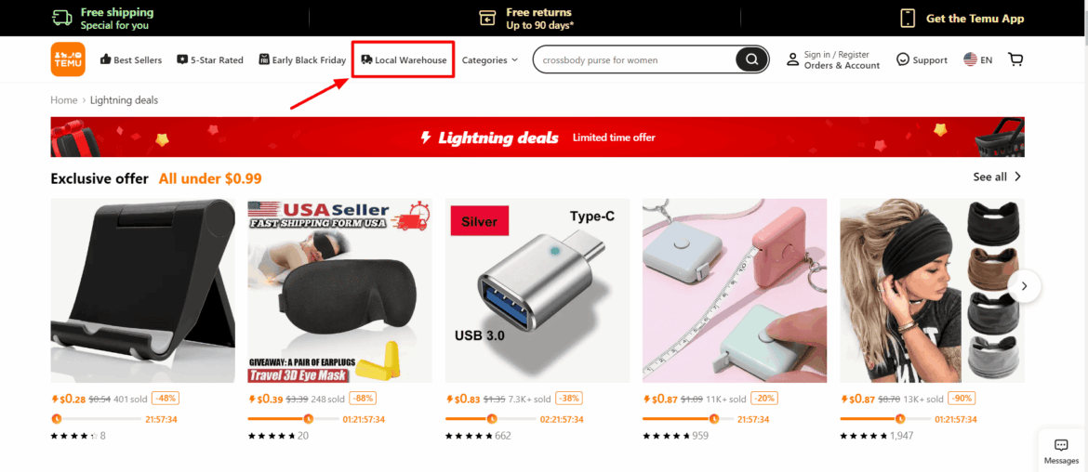Open Local Warehouse menu item

tap(404, 59)
